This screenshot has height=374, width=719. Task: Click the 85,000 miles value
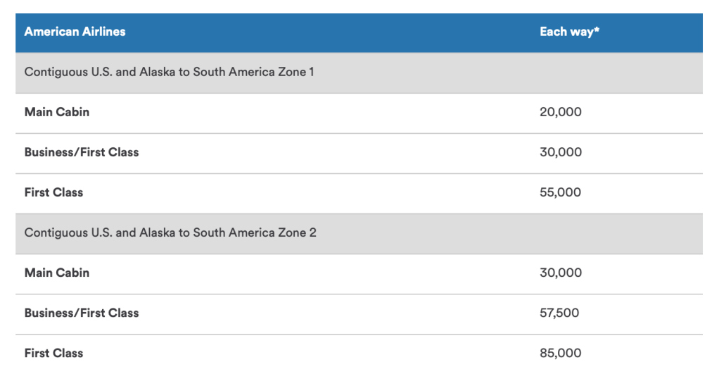point(561,353)
